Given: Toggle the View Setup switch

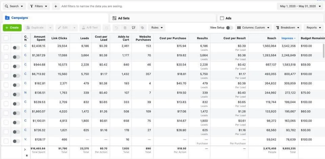Looking at the screenshot, I should coord(230,28).
